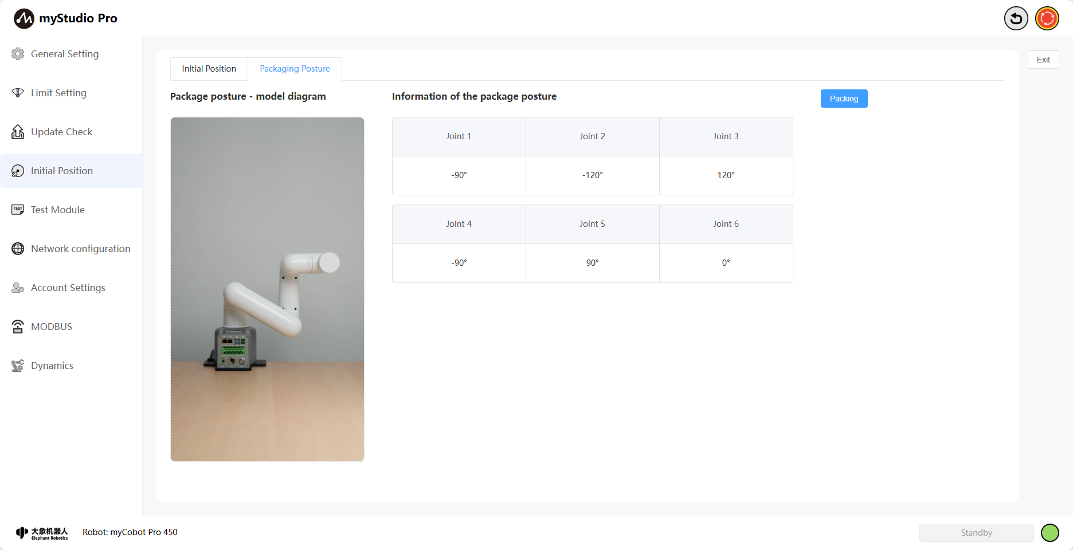Select the Packaging Posture tab
The width and height of the screenshot is (1073, 550).
click(x=295, y=69)
